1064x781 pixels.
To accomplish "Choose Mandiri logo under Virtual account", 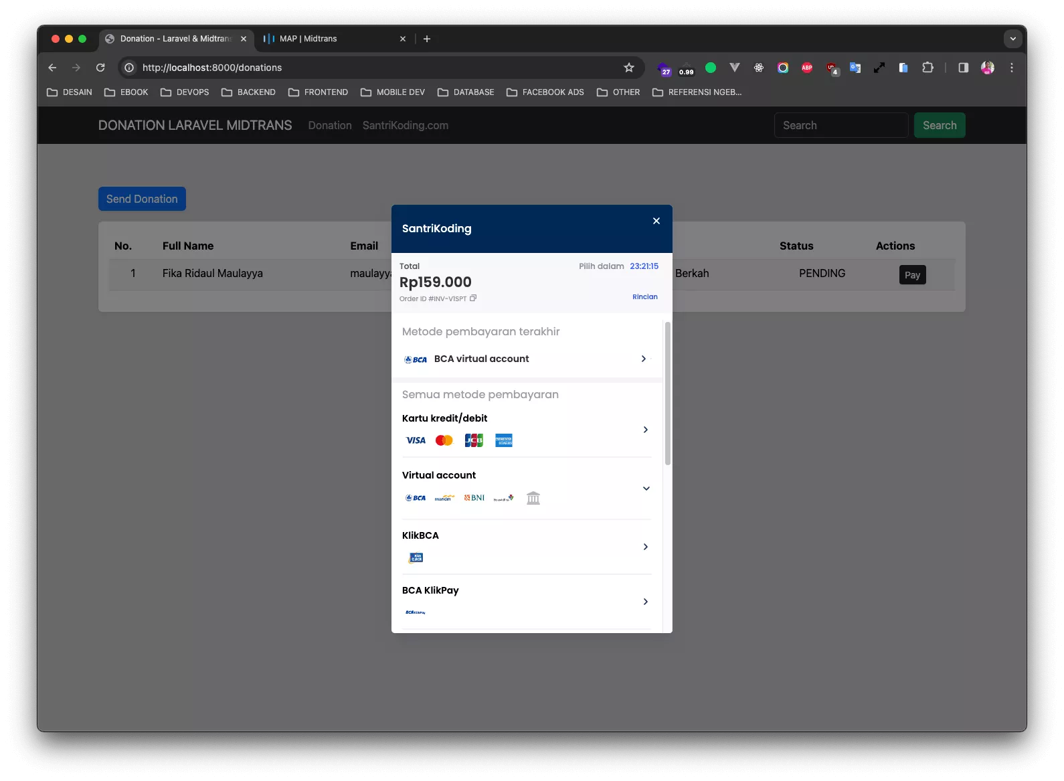I will click(444, 498).
